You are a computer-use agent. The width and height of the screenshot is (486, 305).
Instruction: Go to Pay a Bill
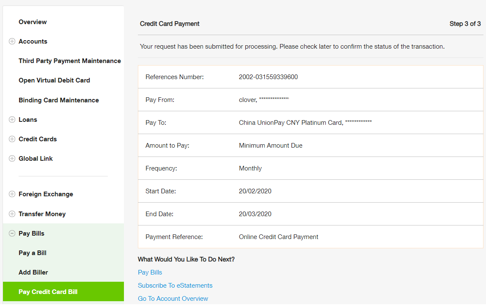(33, 253)
